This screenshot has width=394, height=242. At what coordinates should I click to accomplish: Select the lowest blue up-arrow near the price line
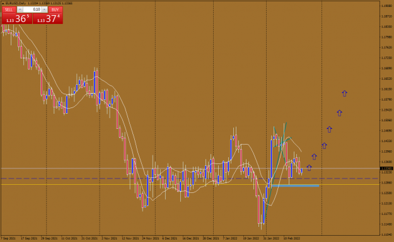tap(309, 168)
